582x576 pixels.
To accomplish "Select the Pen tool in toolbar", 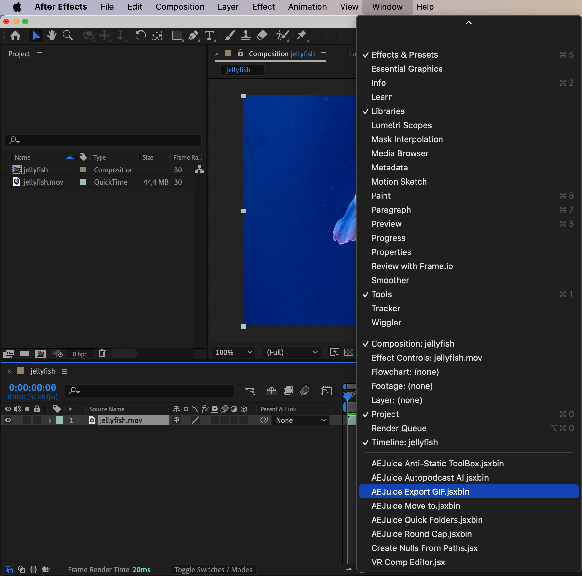I will (193, 35).
